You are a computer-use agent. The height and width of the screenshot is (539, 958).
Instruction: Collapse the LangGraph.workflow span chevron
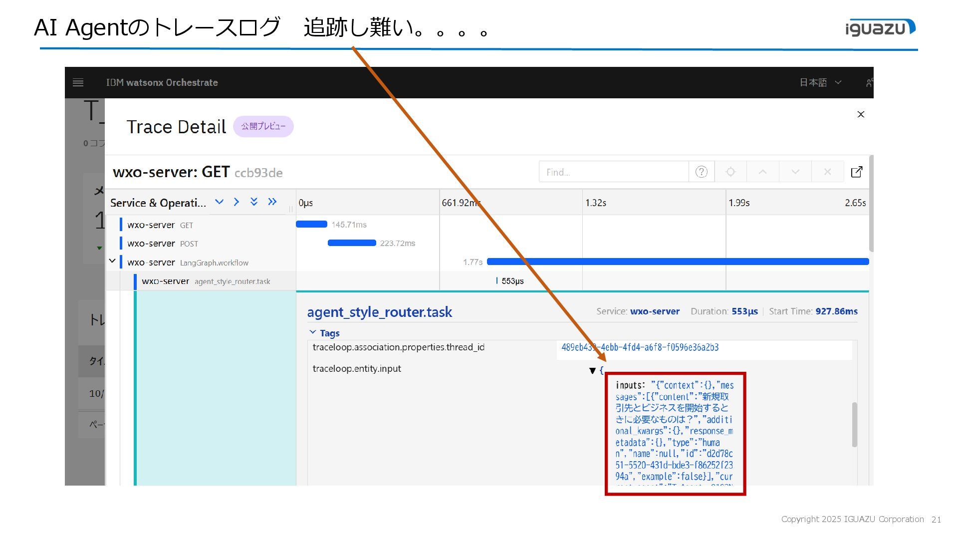112,261
